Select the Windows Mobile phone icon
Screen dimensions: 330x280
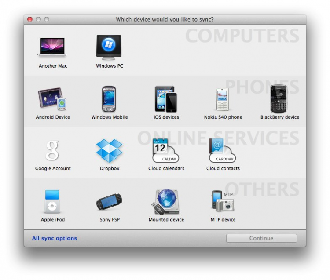(109, 99)
